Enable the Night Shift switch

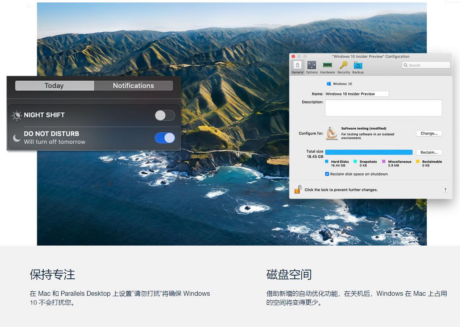(x=165, y=115)
